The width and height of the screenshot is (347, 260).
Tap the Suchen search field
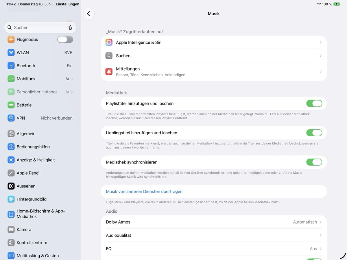coord(40,27)
